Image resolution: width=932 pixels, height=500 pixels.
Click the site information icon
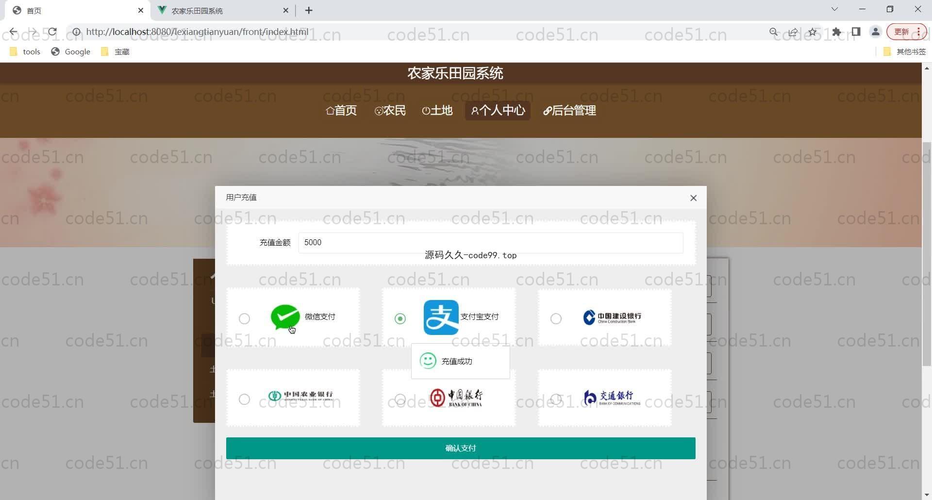tap(76, 32)
